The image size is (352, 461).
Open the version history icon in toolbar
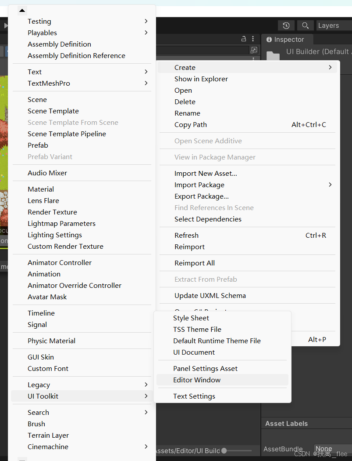(x=286, y=25)
